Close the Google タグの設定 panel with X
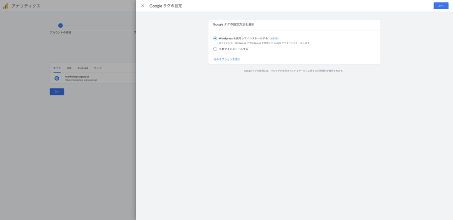This screenshot has width=453, height=220. coord(142,6)
